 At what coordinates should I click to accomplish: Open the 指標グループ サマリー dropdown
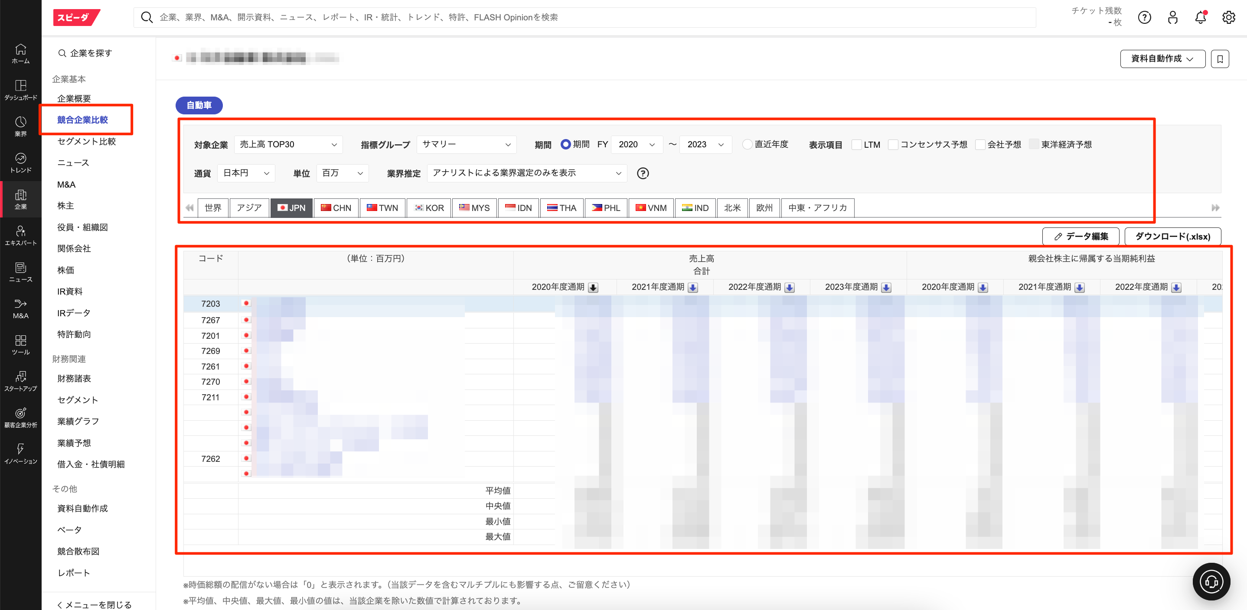pos(466,145)
